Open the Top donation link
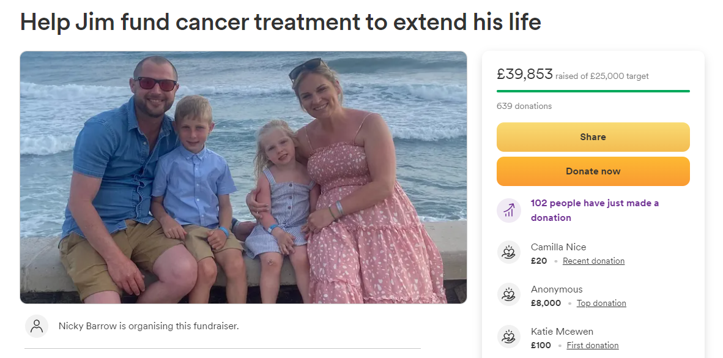The height and width of the screenshot is (358, 723). pyautogui.click(x=601, y=303)
